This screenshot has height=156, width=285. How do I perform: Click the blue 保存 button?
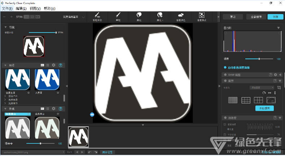(276, 17)
